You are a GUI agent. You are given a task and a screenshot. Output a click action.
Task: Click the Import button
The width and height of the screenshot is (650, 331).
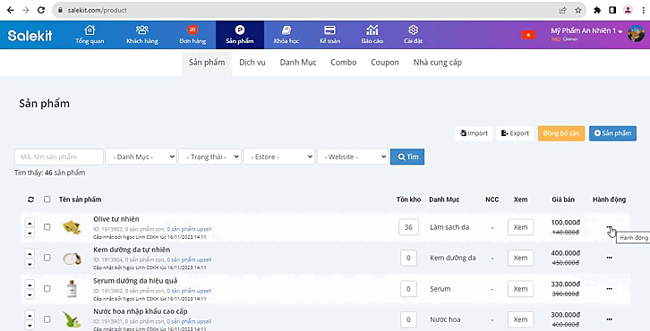[x=474, y=133]
